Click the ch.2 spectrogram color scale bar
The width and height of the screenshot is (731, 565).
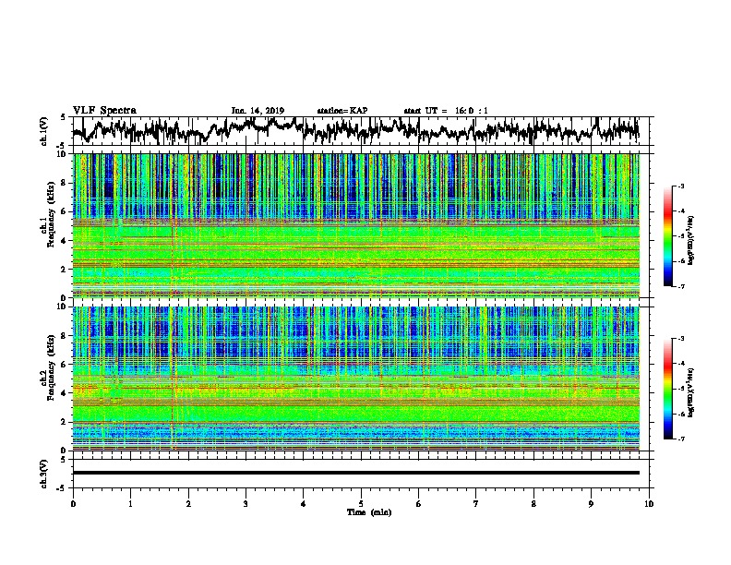tap(667, 389)
